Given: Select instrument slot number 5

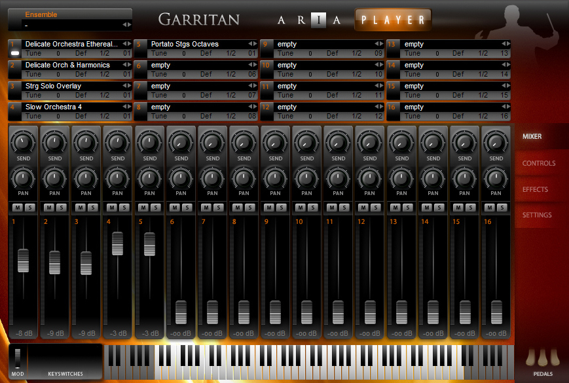Looking at the screenshot, I should [x=140, y=48].
